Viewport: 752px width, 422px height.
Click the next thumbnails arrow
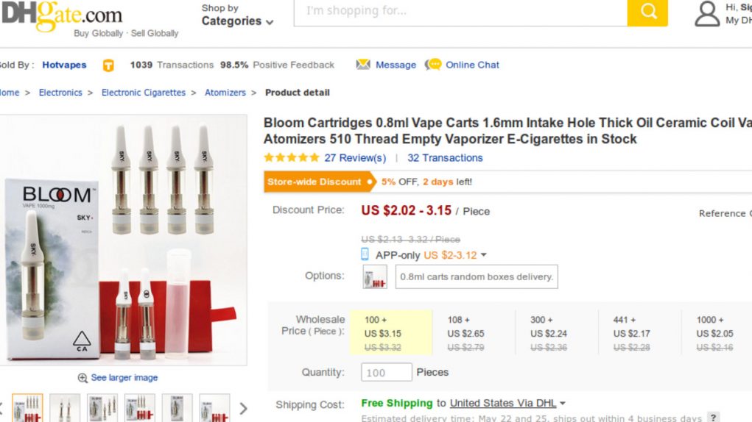(x=243, y=409)
